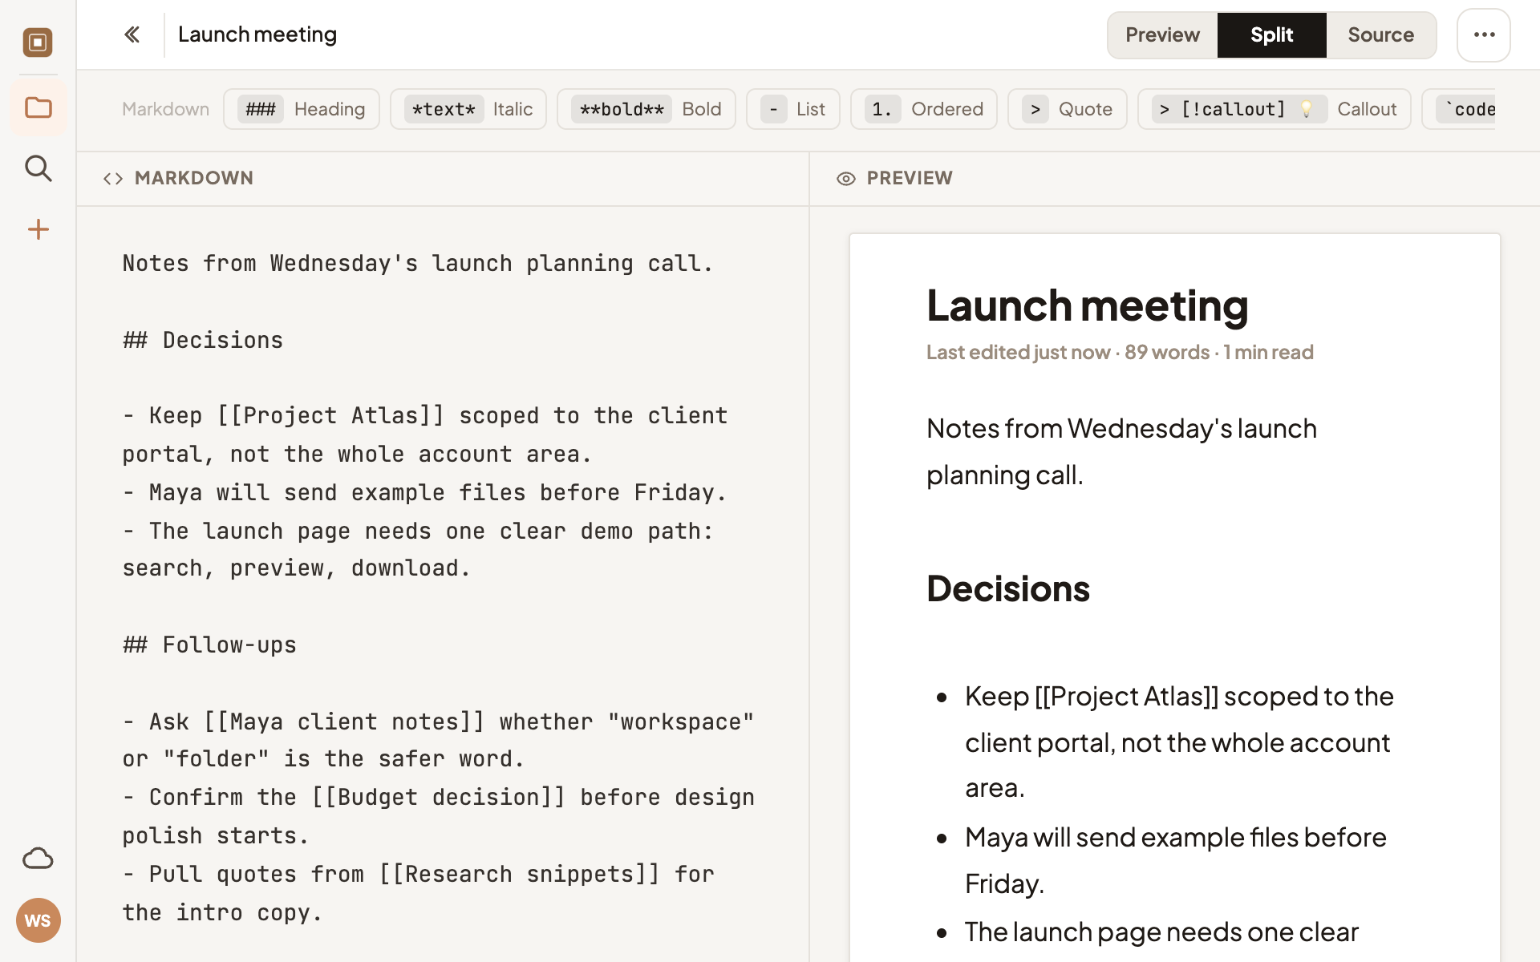Click the app logo icon in sidebar
The height and width of the screenshot is (962, 1540).
coord(38,42)
